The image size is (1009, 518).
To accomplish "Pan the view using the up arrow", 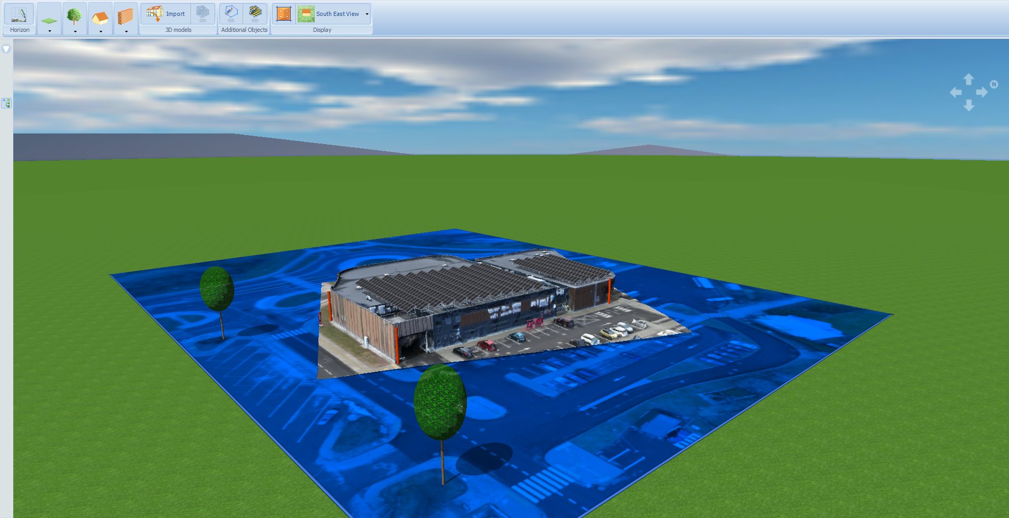I will click(969, 79).
